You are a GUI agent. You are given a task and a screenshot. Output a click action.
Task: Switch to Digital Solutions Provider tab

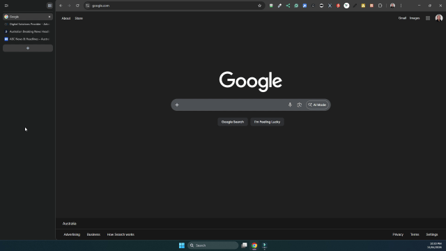[x=28, y=24]
